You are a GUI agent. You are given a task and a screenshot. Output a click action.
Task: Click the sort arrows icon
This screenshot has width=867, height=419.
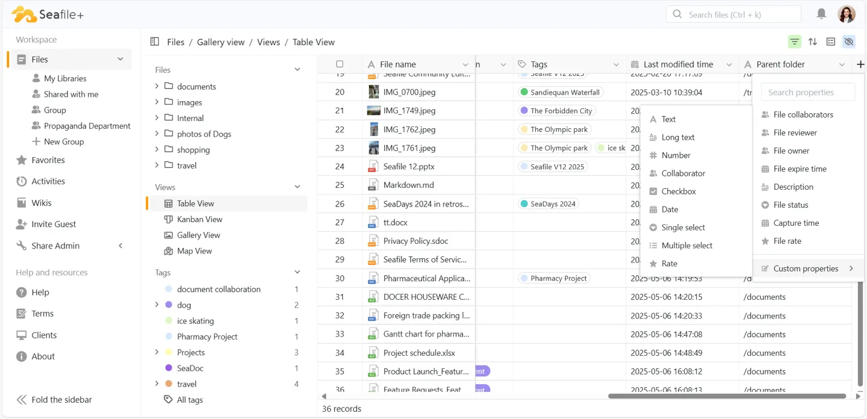coord(813,42)
